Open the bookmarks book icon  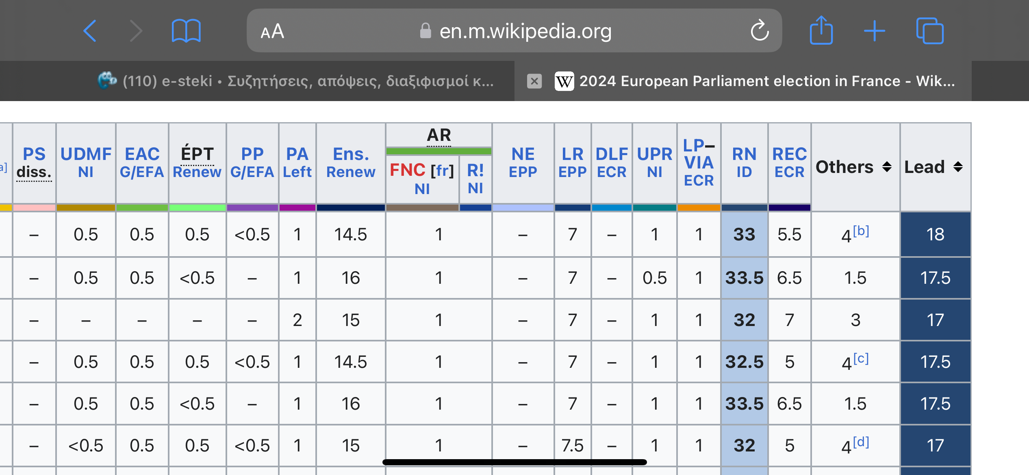(186, 31)
